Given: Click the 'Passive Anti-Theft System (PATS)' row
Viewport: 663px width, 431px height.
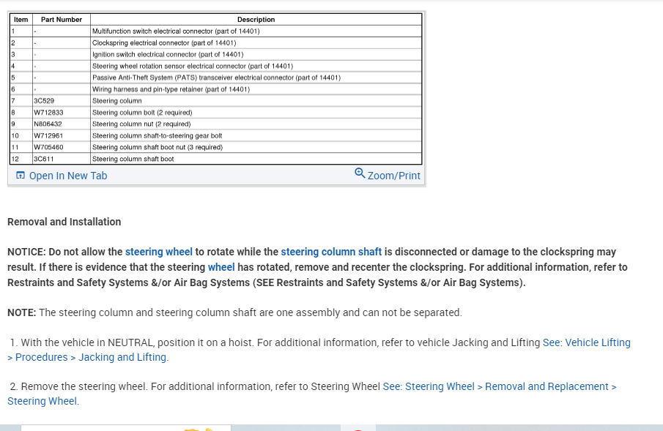Looking at the screenshot, I should pyautogui.click(x=216, y=78).
